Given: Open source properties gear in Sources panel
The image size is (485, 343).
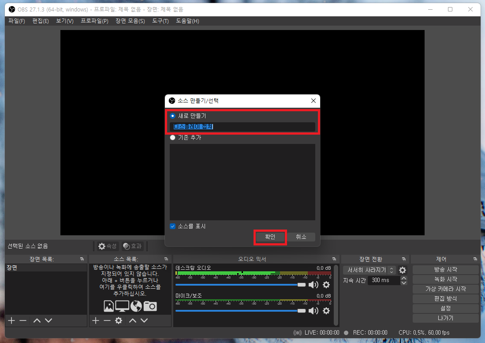Looking at the screenshot, I should pos(119,320).
